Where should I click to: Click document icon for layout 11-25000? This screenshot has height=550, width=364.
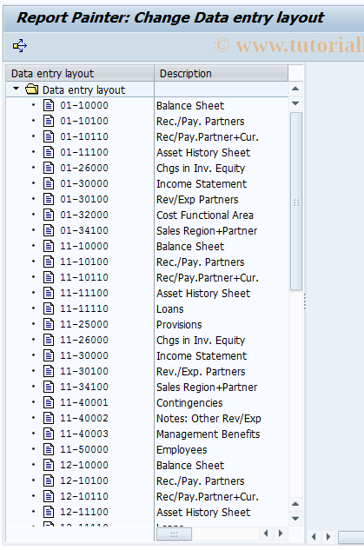point(49,324)
